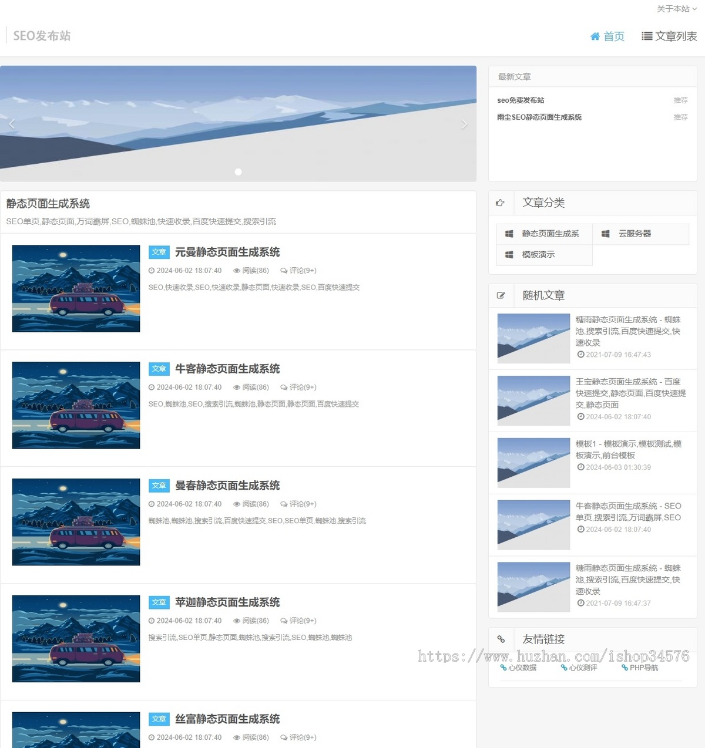Click the edit icon beside 随机文章
This screenshot has height=748, width=705.
pyautogui.click(x=501, y=296)
